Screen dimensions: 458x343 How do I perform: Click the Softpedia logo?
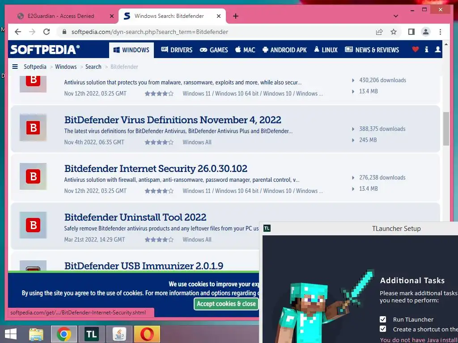[x=45, y=49]
